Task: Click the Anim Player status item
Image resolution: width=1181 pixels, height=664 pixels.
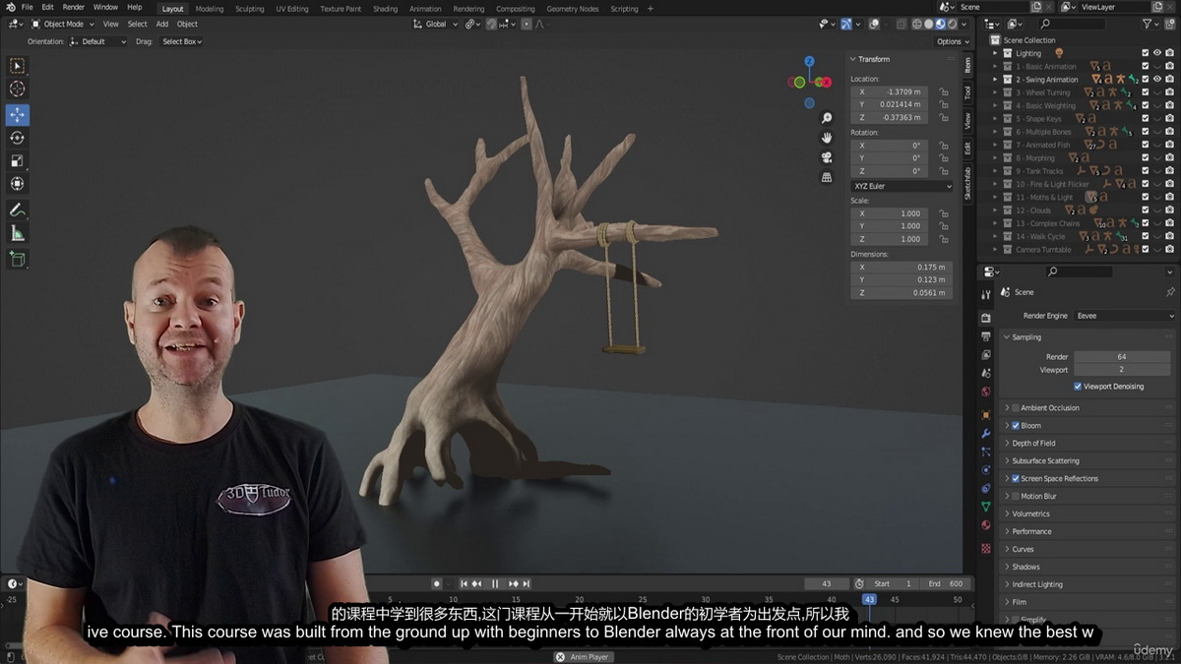Action: click(x=584, y=657)
